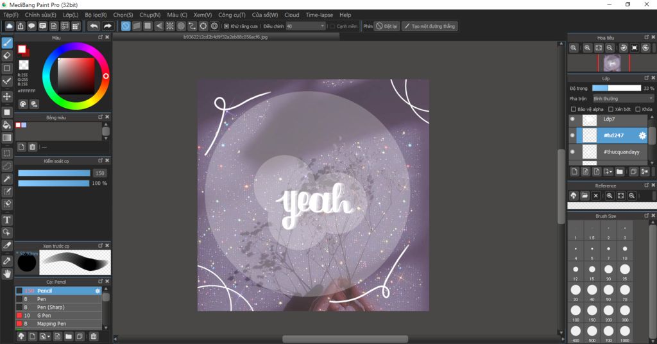Undock the Lớp layer panel

click(646, 78)
